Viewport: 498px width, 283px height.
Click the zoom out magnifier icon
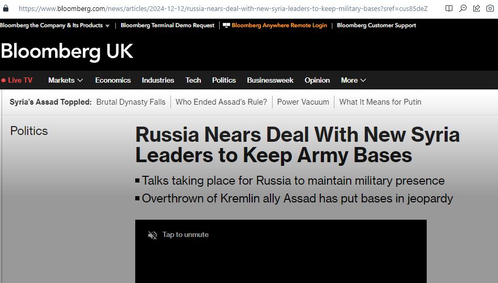[463, 8]
